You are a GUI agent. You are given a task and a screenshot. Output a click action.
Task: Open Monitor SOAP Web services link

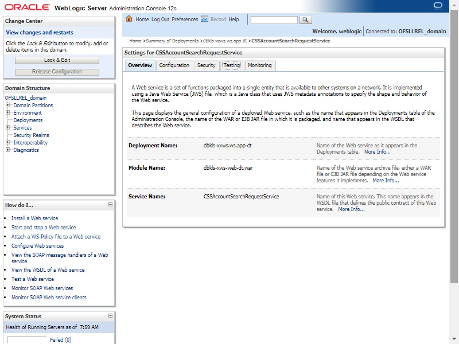pos(42,288)
